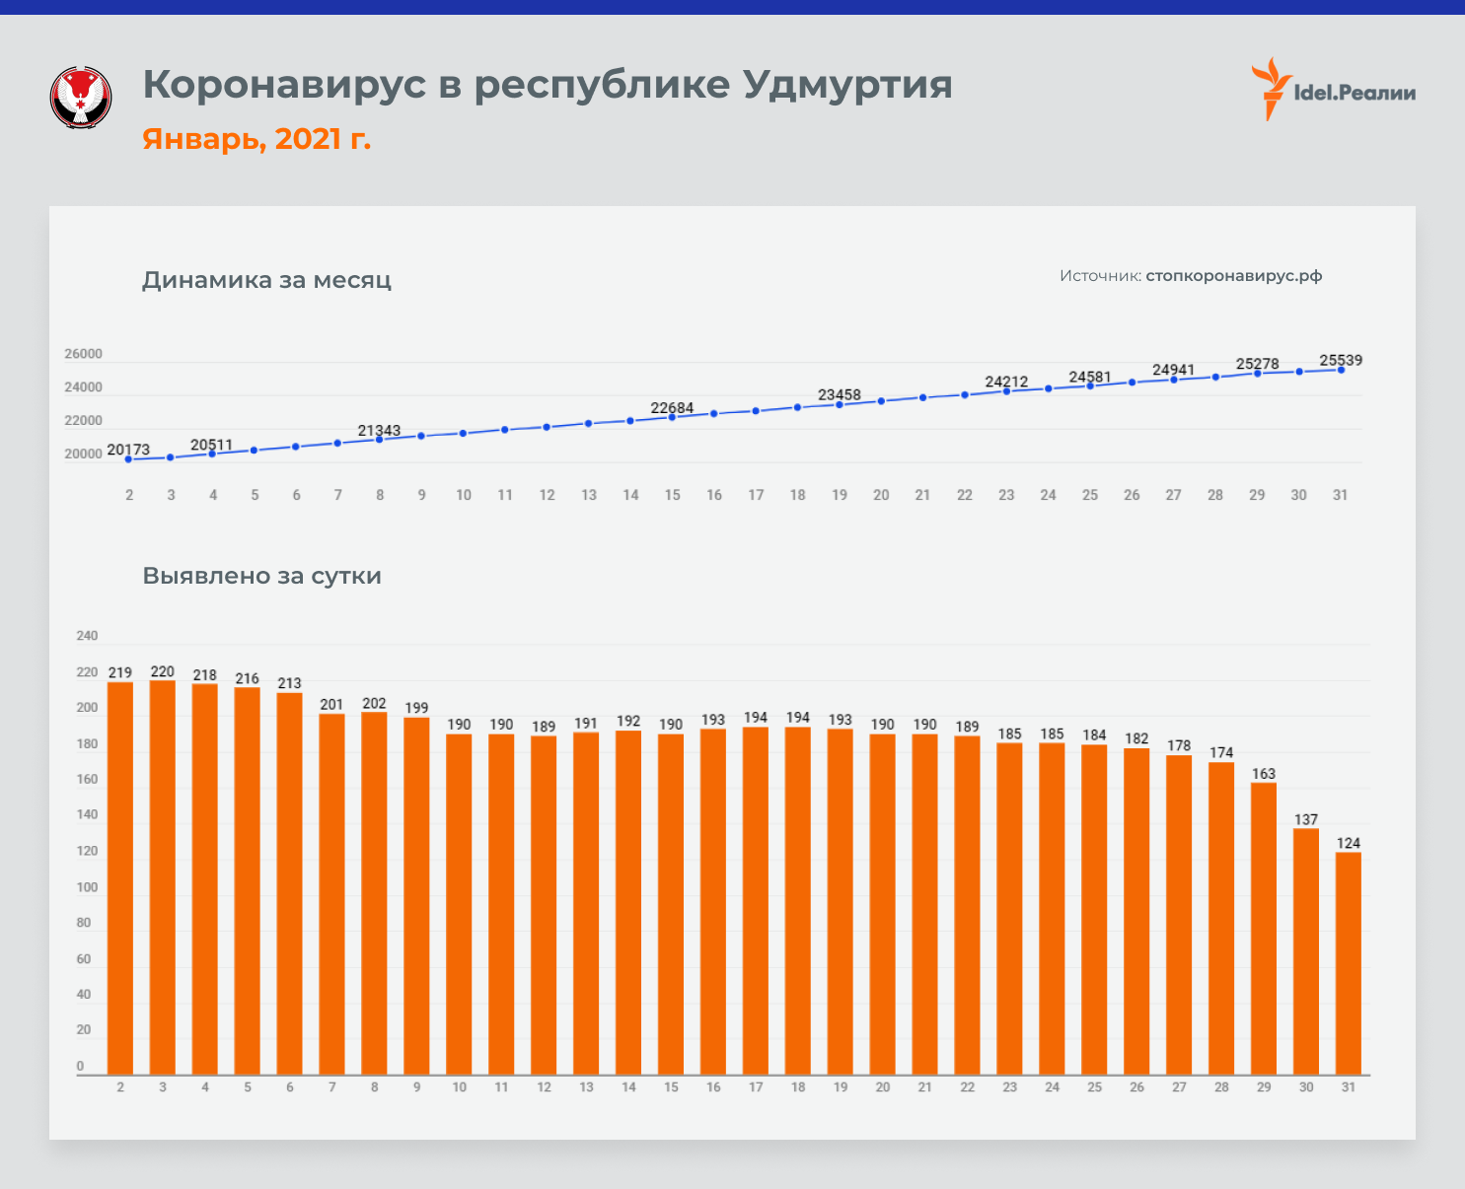1465x1189 pixels.
Task: Select the bar labeled 163
Action: (x=1264, y=927)
